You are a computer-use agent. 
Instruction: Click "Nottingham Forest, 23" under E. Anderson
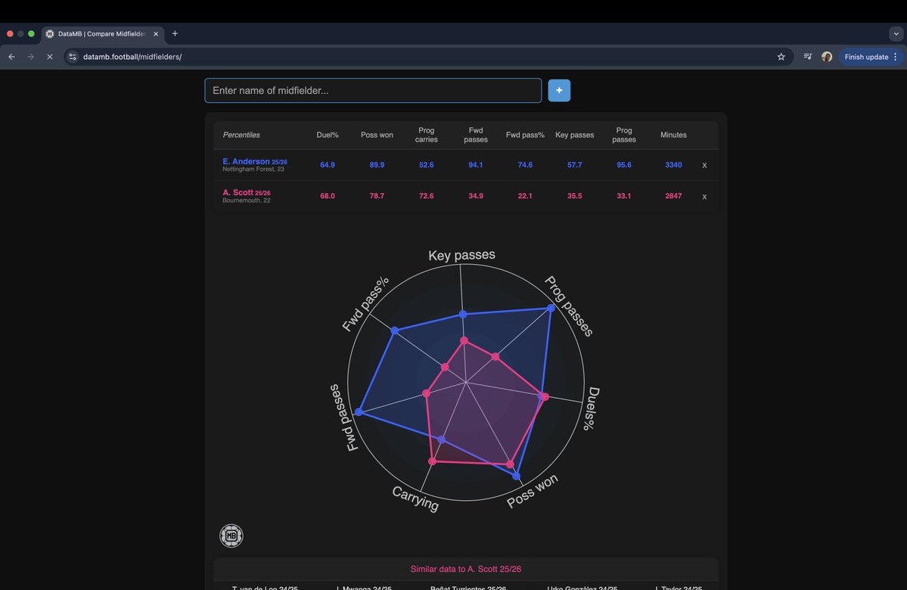click(253, 169)
